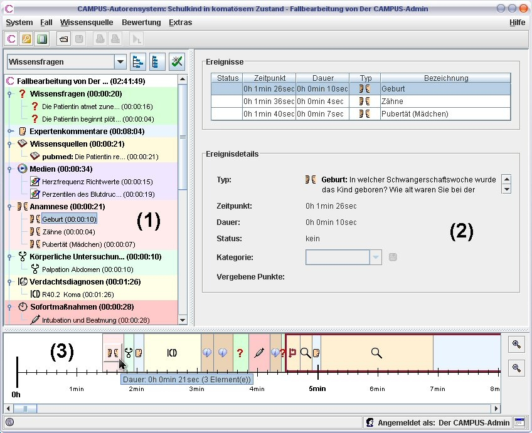Open the Hilfe menu
Screen dimensions: 532x433
pos(517,23)
